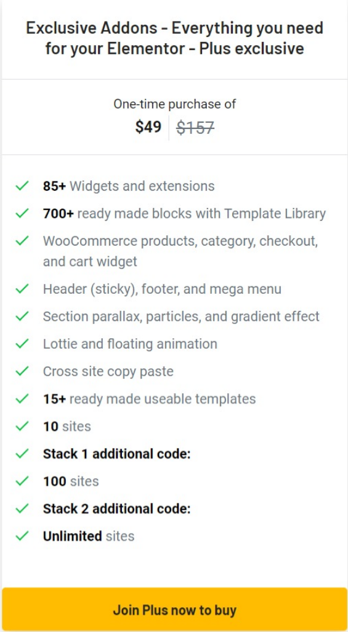Click checkmark next to Header (sticky) feature
The width and height of the screenshot is (348, 632).
pyautogui.click(x=22, y=289)
